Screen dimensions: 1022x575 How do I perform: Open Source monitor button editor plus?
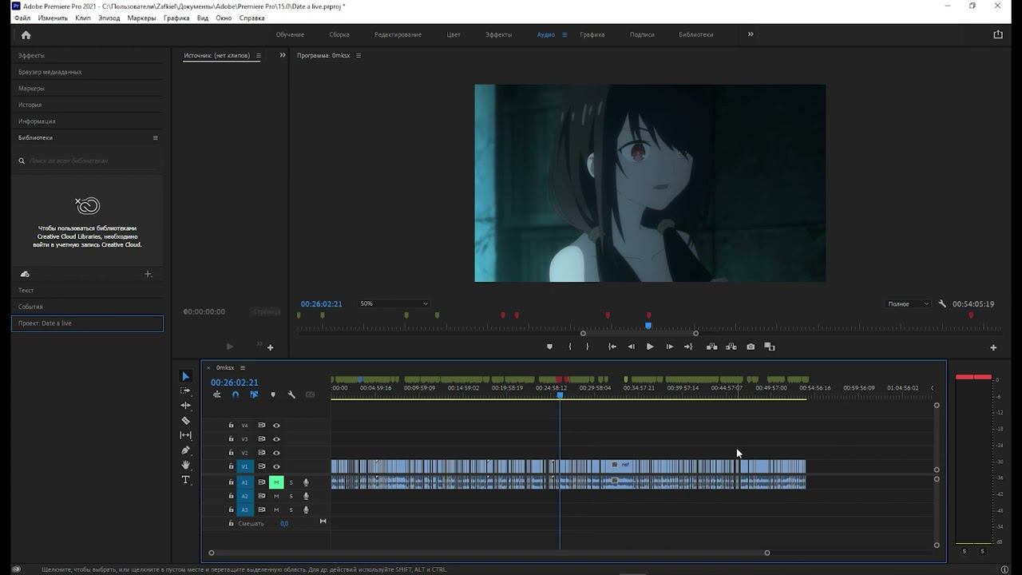coord(270,347)
